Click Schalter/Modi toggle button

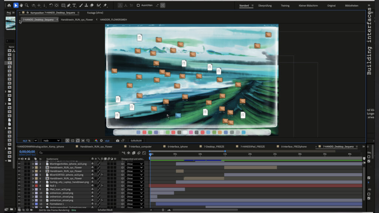(x=105, y=210)
